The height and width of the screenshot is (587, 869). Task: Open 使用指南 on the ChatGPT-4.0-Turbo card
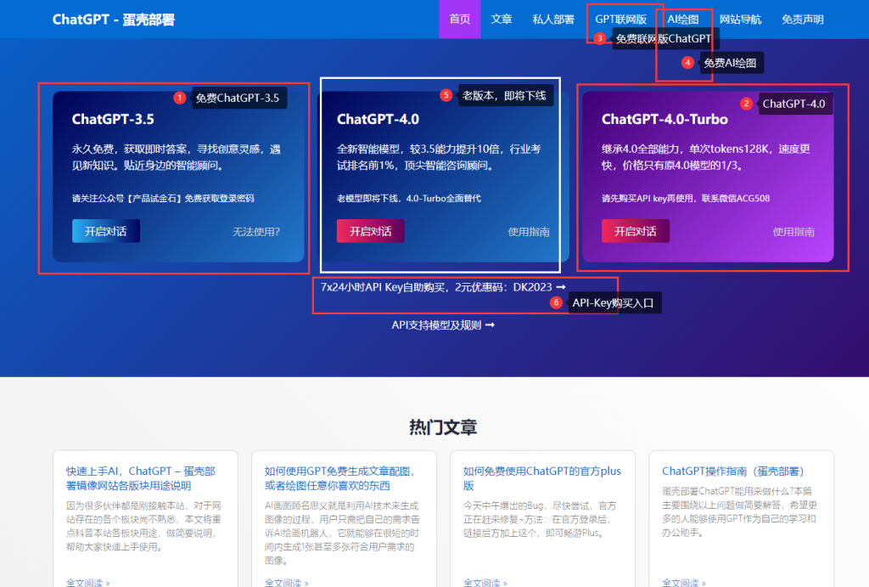[x=793, y=232]
